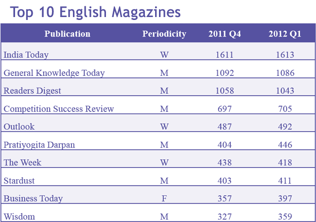Screen dimensions: 316x222
Task: Select the '418' value
Action: tap(285, 163)
